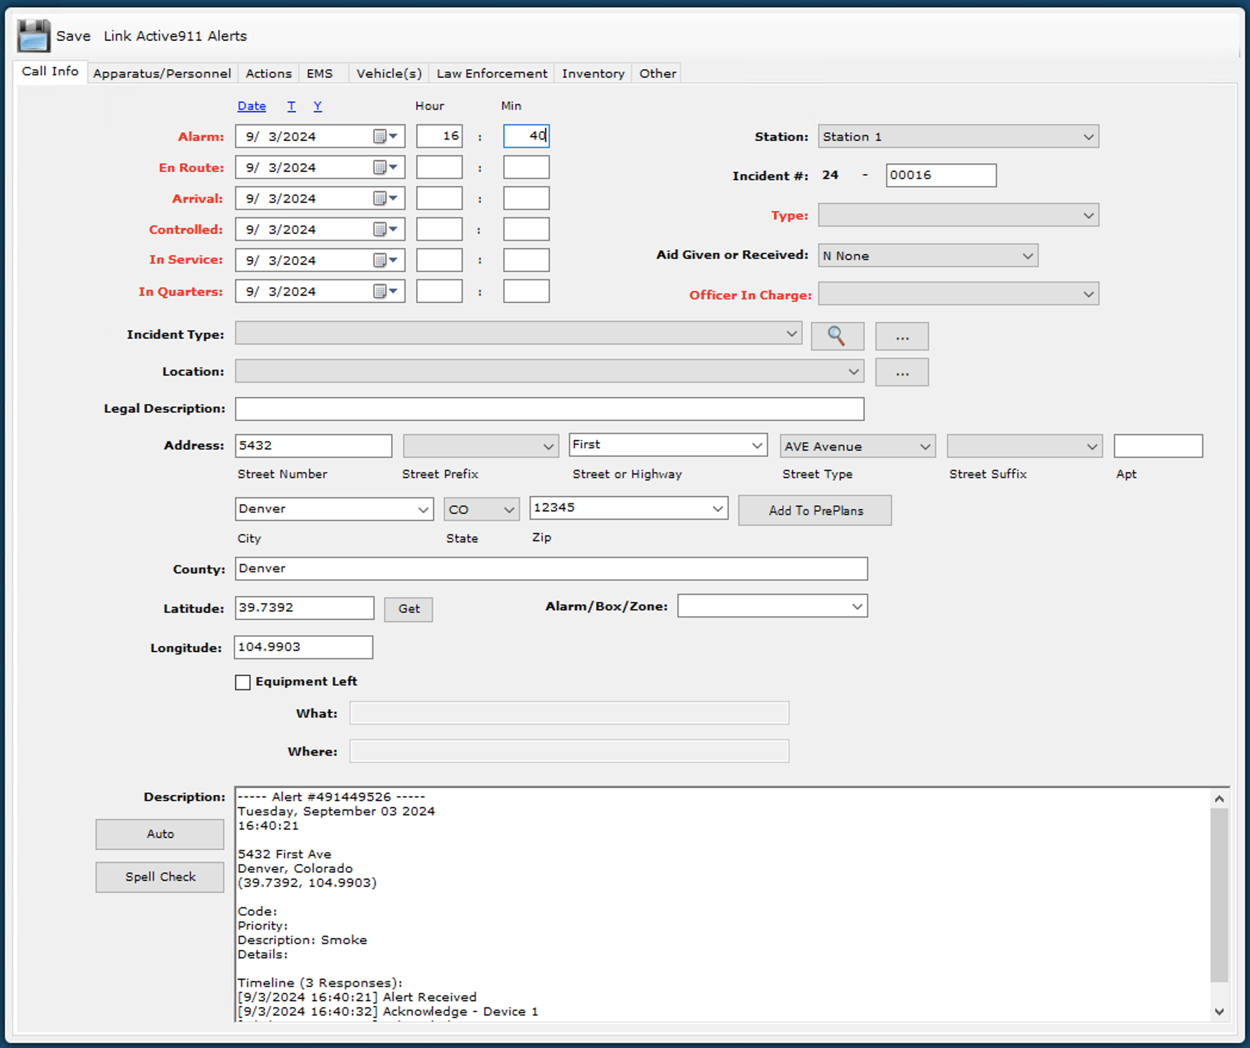Click the magnifier search icon for Incident Type
1250x1048 pixels.
click(837, 337)
